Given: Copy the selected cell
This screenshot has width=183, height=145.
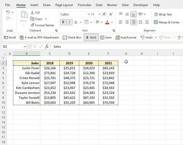Looking at the screenshot, I should pyautogui.click(x=36, y=19).
